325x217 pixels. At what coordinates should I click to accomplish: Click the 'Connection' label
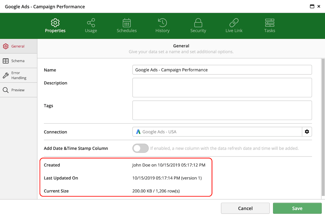pos(55,132)
